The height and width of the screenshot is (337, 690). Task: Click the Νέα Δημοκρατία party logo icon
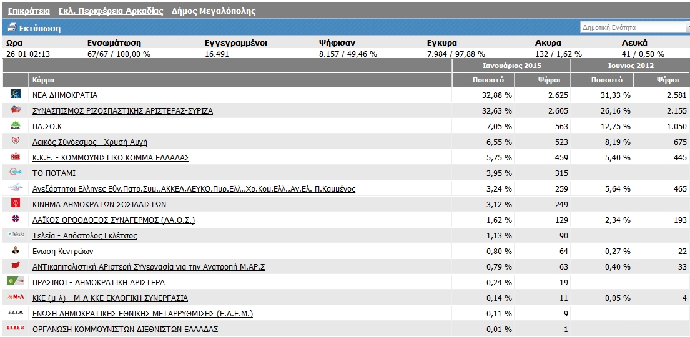(x=16, y=95)
